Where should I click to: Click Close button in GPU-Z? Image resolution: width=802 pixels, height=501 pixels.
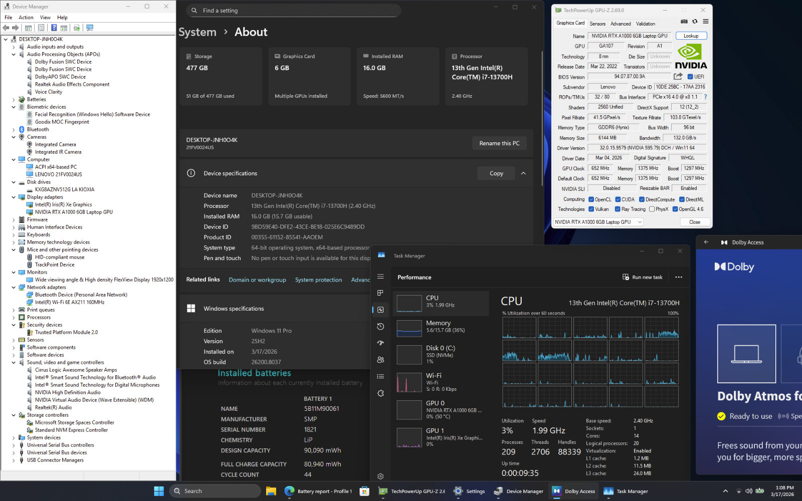(x=695, y=222)
